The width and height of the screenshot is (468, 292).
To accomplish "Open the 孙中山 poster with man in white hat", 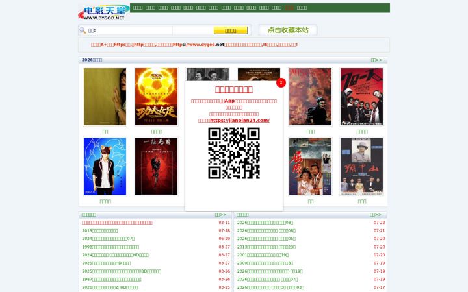I will coord(361,166).
